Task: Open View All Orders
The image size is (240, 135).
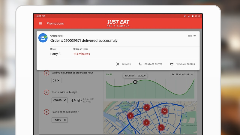Action: [x=182, y=64]
